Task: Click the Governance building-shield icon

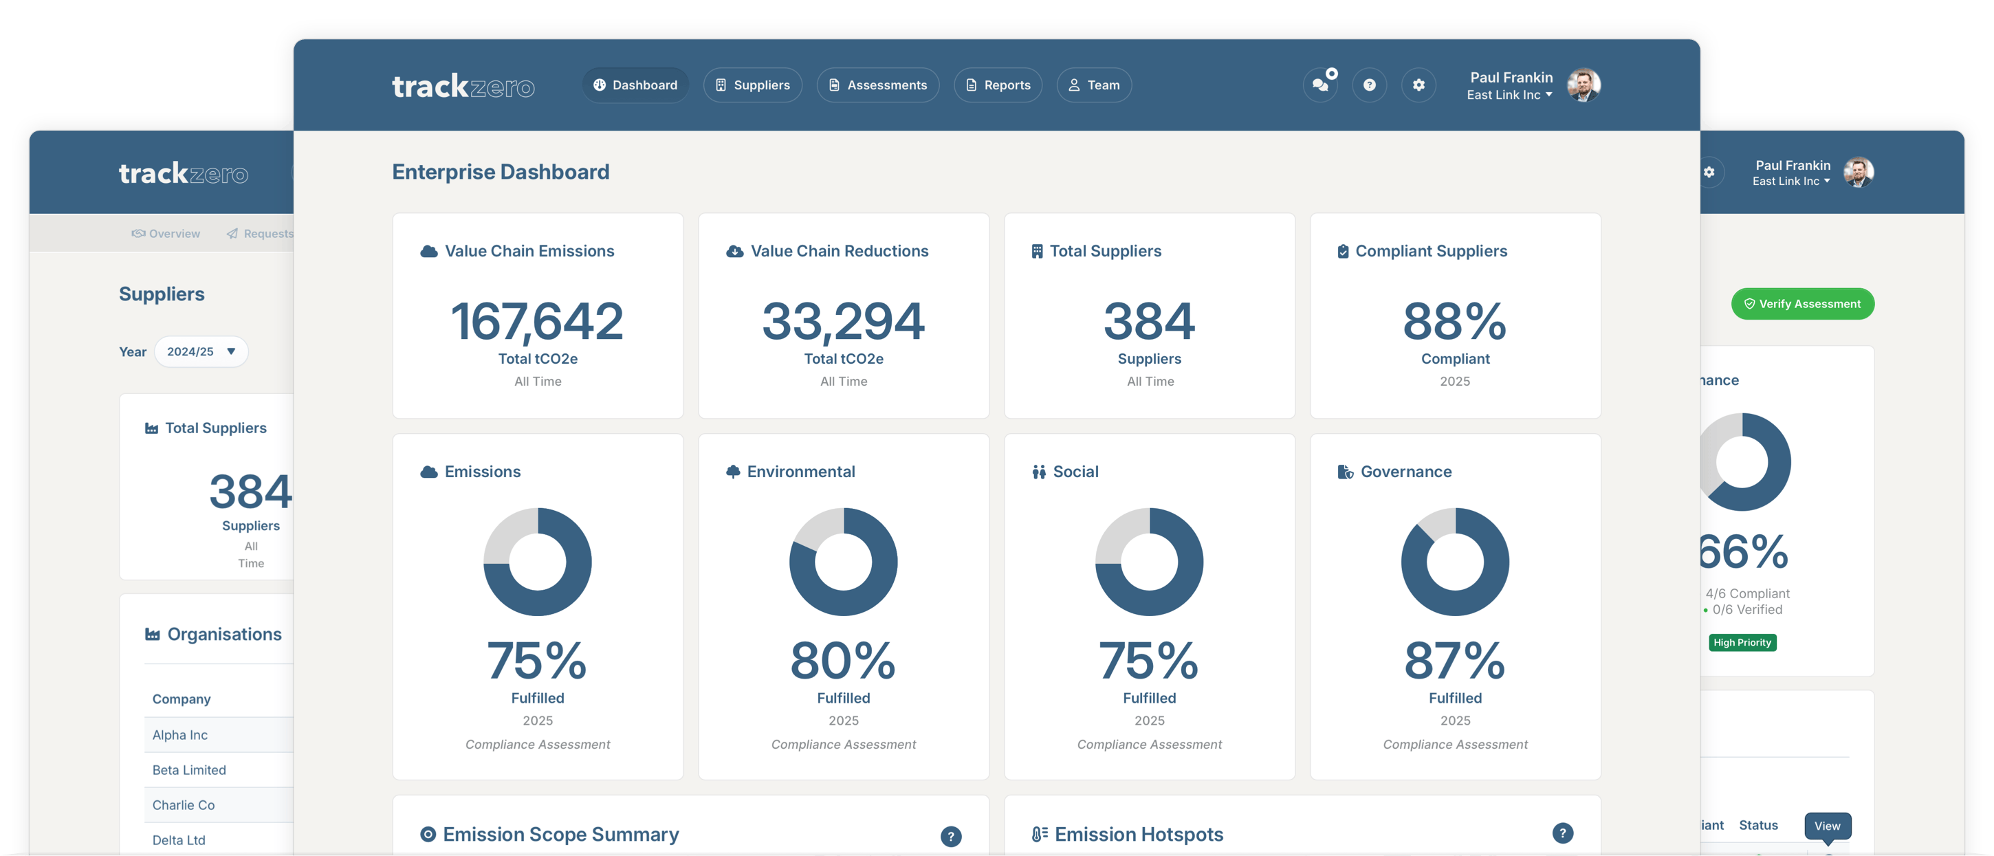Action: [x=1346, y=472]
